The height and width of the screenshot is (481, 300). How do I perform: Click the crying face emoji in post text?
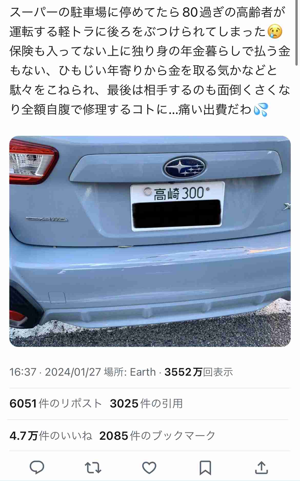tap(275, 32)
